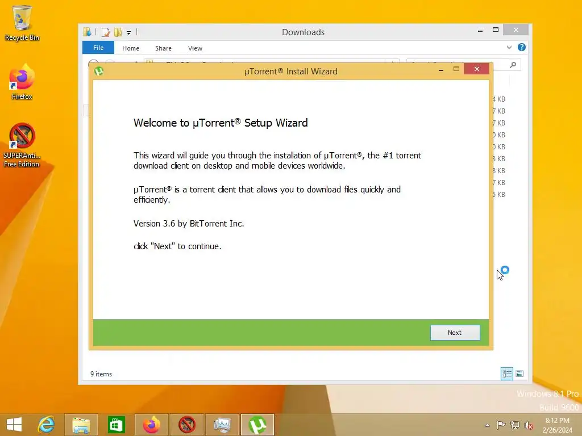Switch to details view in Downloads status bar
This screenshot has width=582, height=436.
pos(506,374)
